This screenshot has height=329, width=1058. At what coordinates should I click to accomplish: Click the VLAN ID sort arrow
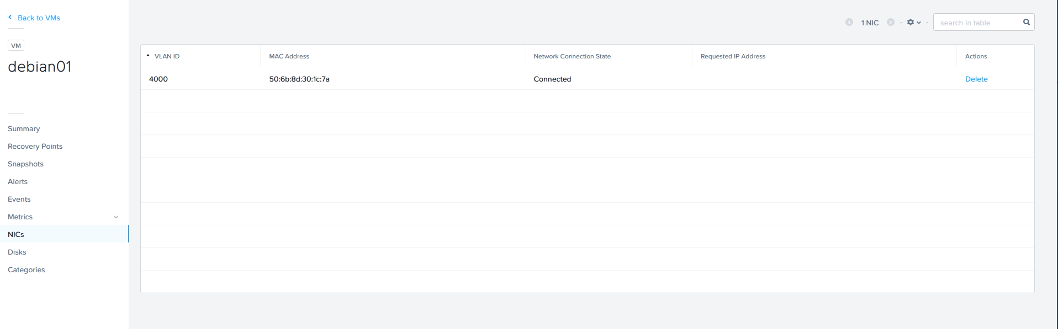pos(148,56)
